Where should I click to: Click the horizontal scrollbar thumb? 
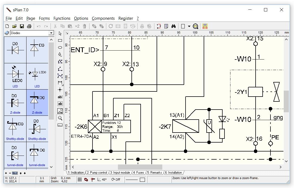[140, 167]
